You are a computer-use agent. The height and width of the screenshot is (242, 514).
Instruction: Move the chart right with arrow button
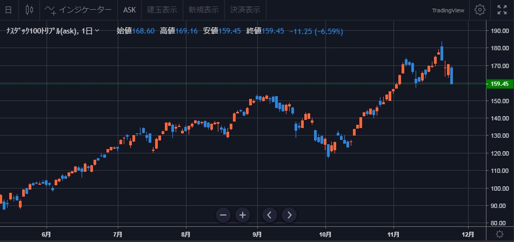tap(289, 215)
